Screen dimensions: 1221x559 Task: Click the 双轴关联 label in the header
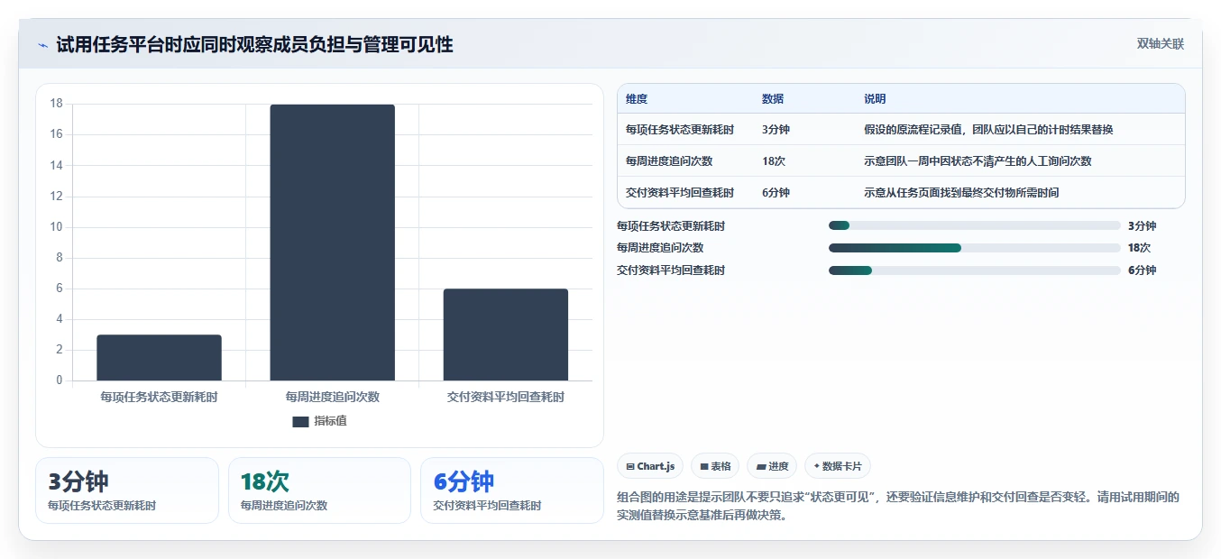pos(1160,44)
